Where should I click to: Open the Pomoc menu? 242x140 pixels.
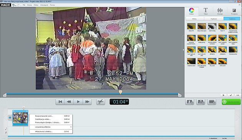(53, 5)
